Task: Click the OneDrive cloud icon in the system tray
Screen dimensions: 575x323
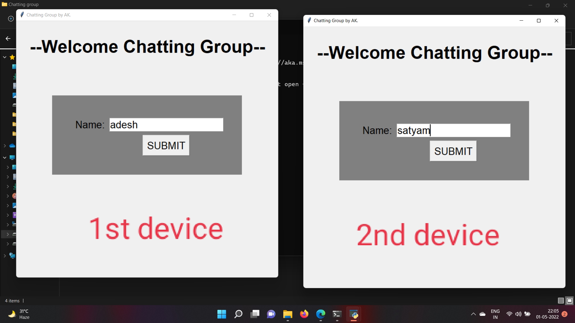Action: tap(482, 314)
